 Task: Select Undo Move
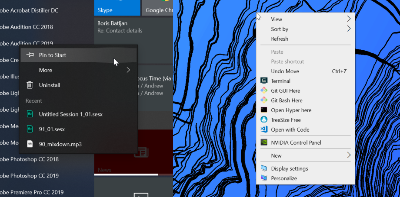tap(305, 71)
